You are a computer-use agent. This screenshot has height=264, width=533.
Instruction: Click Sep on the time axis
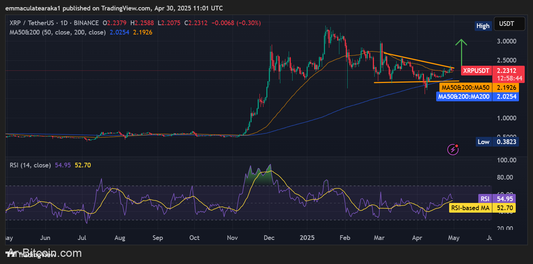(x=157, y=238)
